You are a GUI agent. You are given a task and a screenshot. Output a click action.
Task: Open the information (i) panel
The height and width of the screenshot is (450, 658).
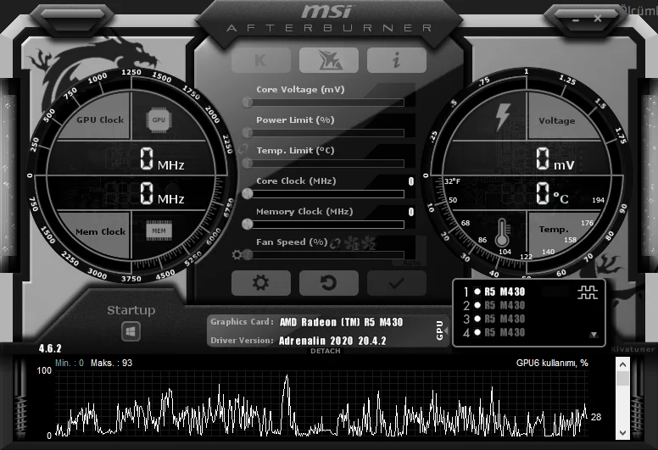[x=397, y=60]
